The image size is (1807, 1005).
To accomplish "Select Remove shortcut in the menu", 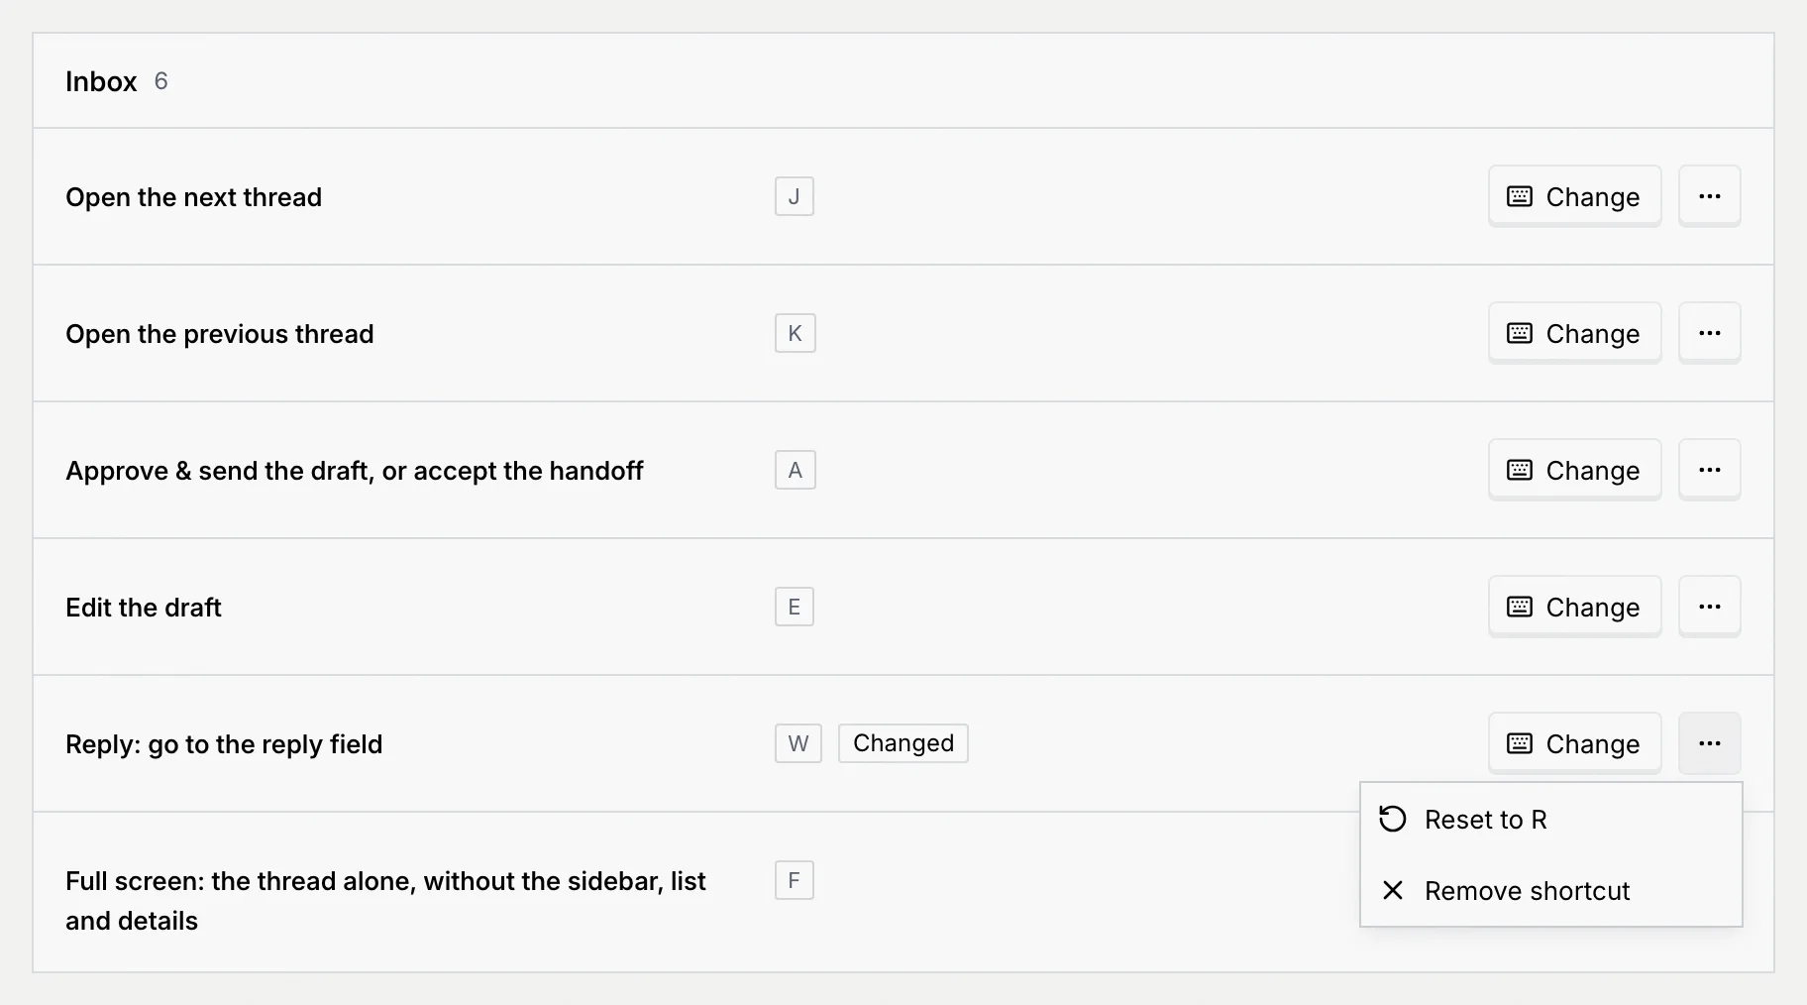I will 1551,891.
